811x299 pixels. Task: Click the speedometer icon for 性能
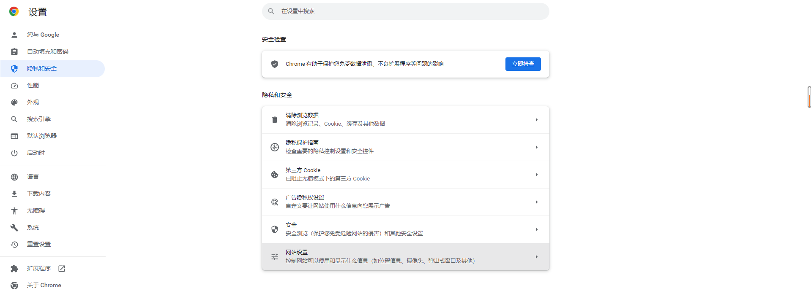[14, 86]
